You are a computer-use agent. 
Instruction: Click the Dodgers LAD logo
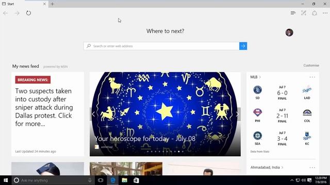click(x=307, y=89)
